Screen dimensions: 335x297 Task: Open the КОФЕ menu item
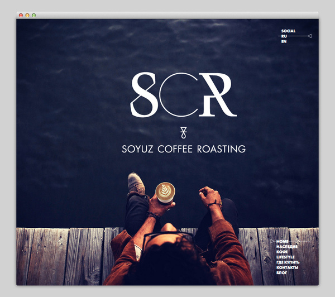coord(282,252)
